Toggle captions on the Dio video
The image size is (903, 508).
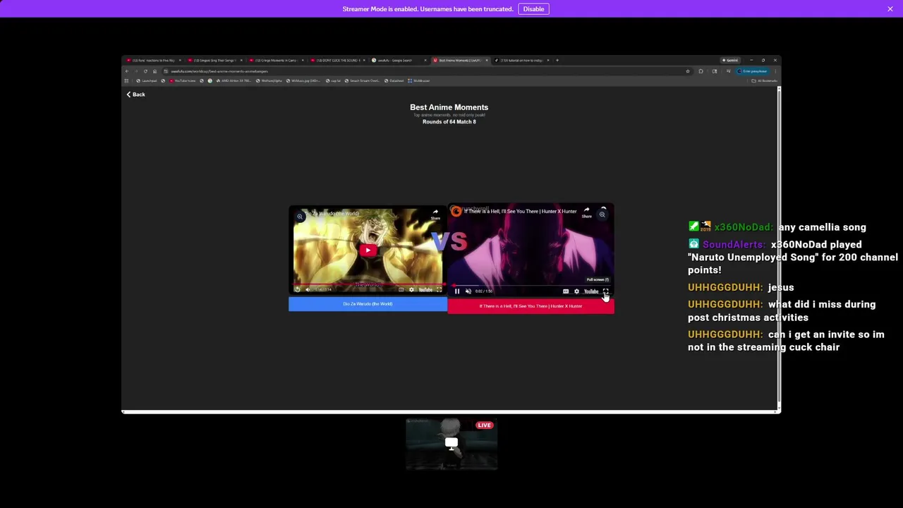(x=401, y=289)
